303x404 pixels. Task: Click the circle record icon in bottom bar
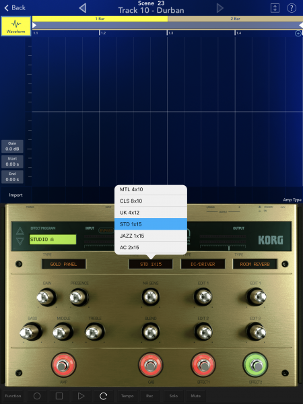point(37,396)
